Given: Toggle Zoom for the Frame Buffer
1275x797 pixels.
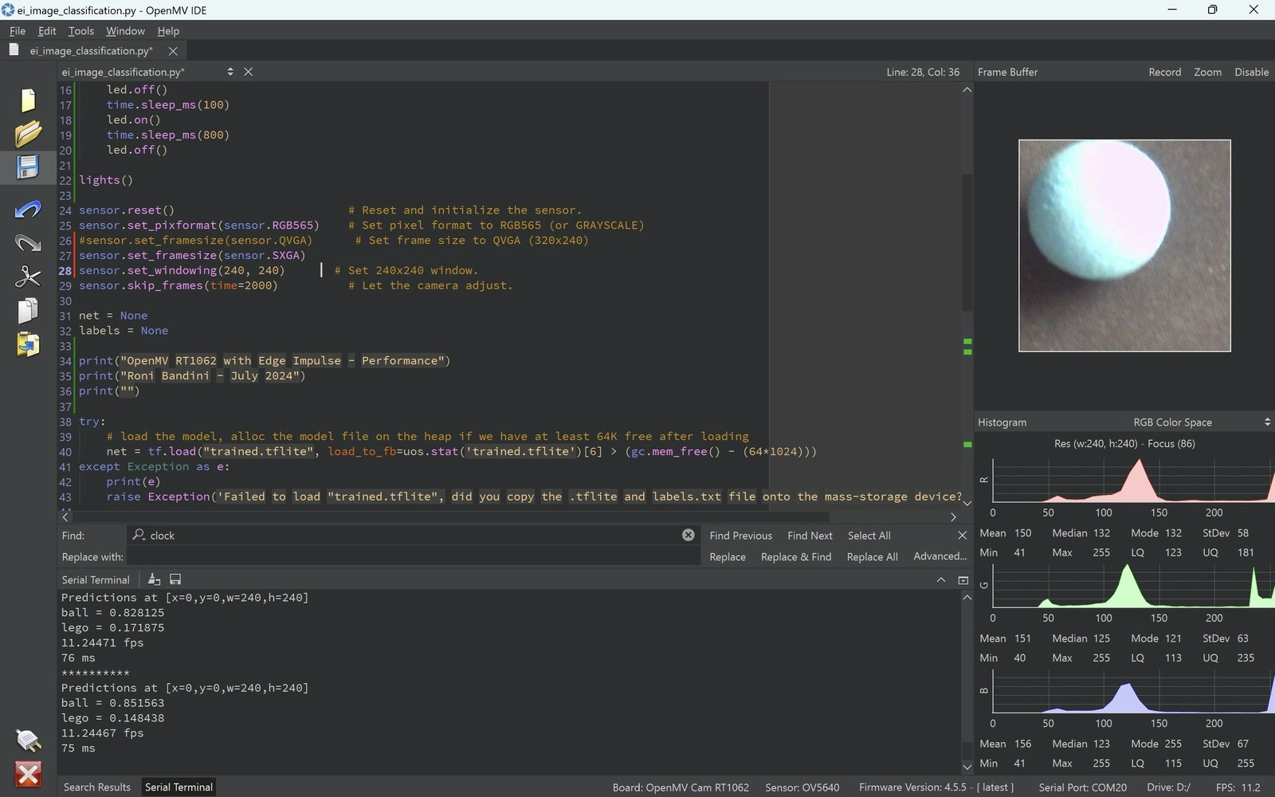Looking at the screenshot, I should (x=1207, y=72).
